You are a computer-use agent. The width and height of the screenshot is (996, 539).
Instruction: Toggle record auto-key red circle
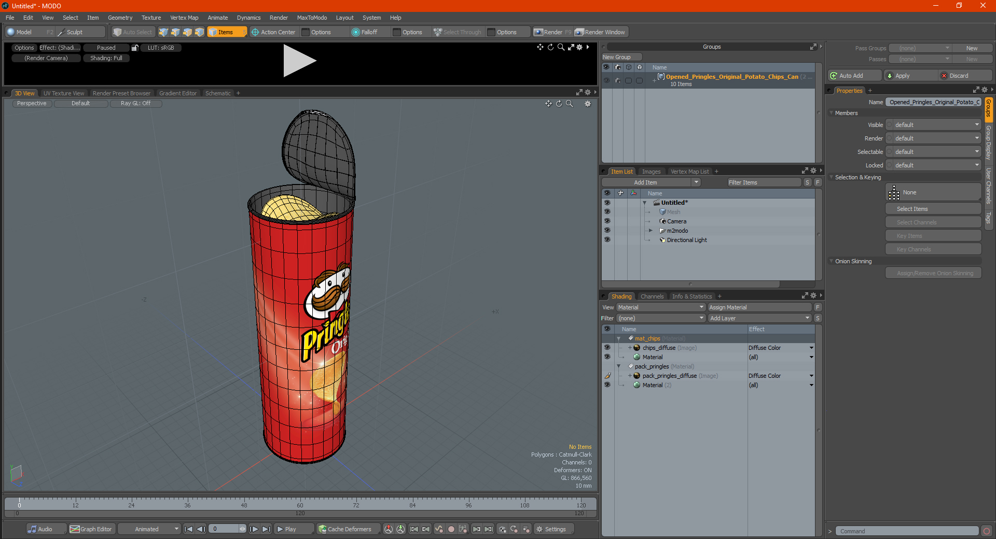click(x=451, y=529)
